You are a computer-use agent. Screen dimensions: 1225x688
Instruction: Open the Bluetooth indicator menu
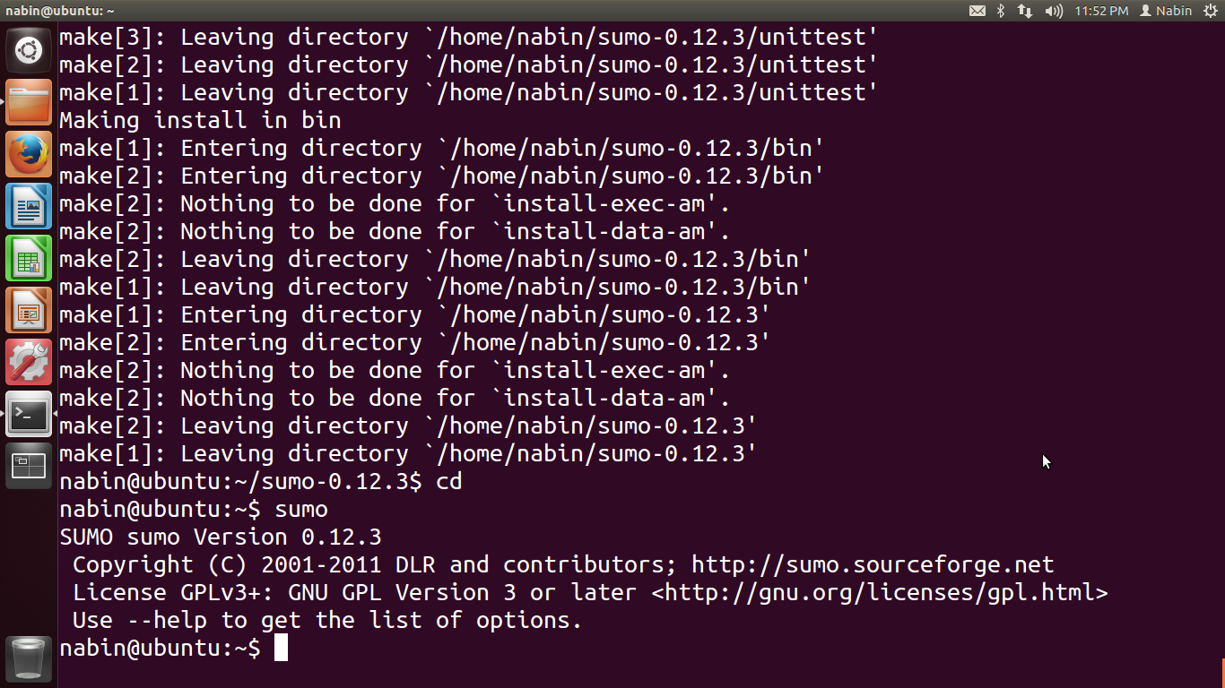point(999,11)
